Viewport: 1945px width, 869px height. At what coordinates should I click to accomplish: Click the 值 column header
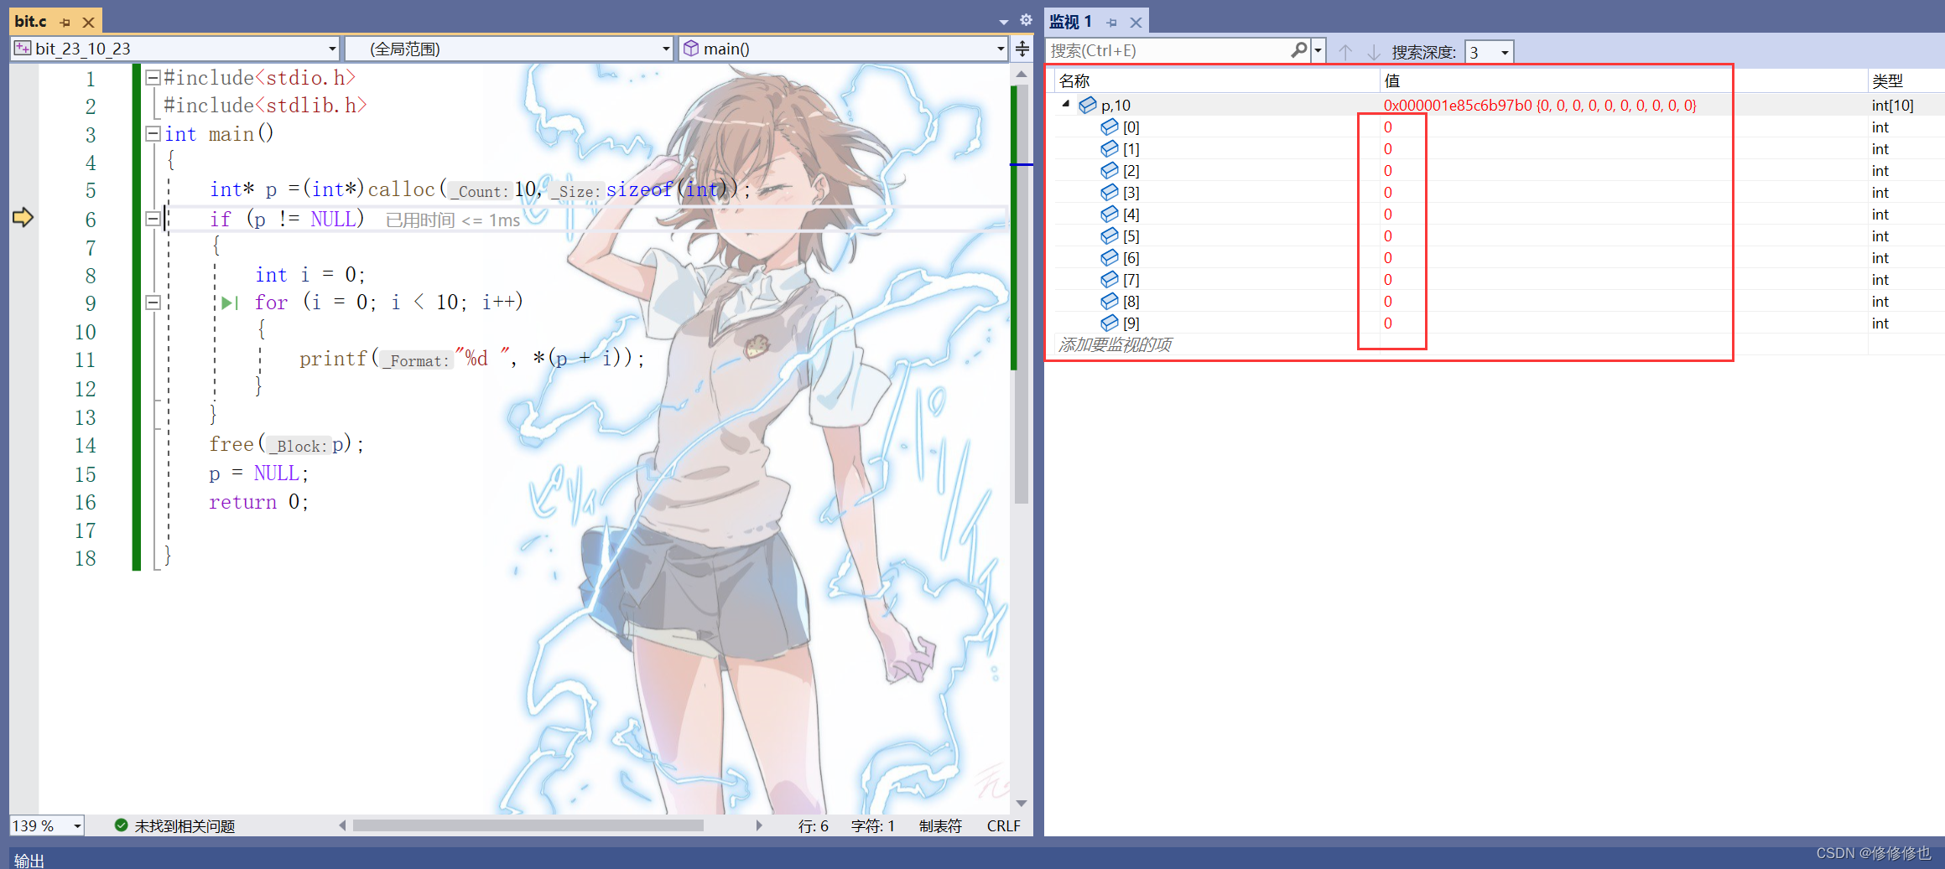click(x=1392, y=81)
